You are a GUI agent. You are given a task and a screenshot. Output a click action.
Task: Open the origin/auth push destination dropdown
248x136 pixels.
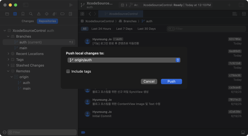click(124, 60)
